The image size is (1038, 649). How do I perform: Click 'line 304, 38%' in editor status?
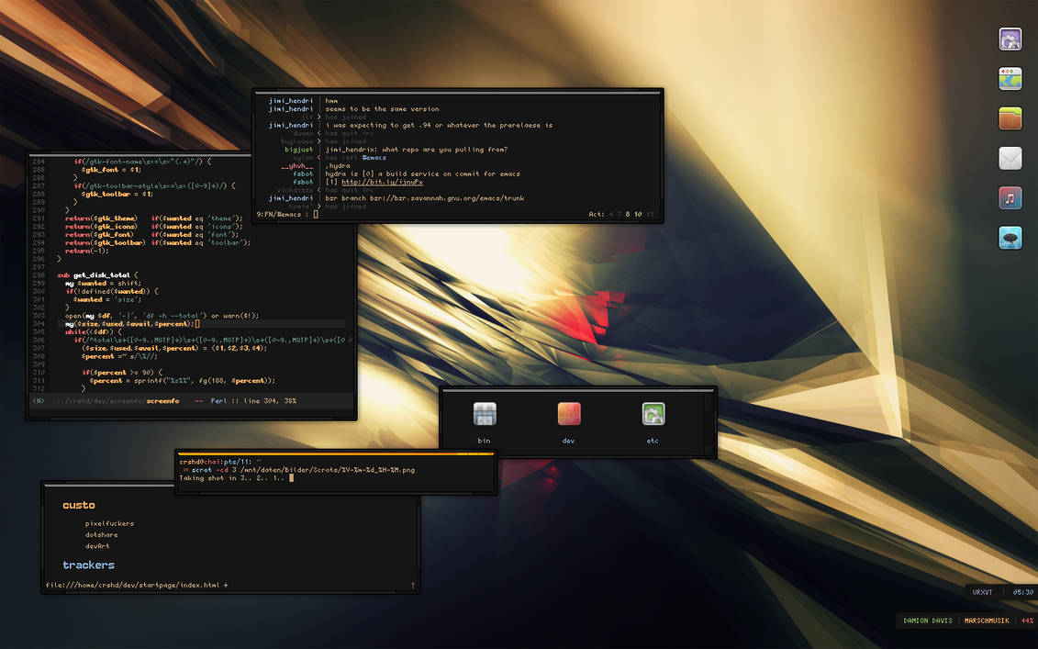point(271,400)
